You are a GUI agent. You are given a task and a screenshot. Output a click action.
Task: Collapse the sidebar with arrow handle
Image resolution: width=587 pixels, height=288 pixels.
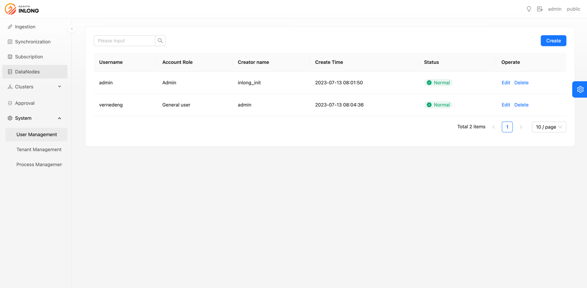[72, 29]
